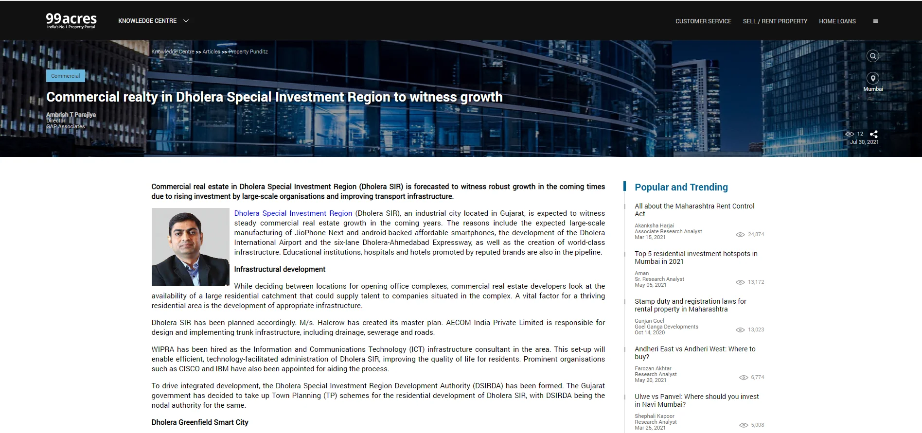Click the author portrait photo
The width and height of the screenshot is (922, 433).
pyautogui.click(x=190, y=247)
